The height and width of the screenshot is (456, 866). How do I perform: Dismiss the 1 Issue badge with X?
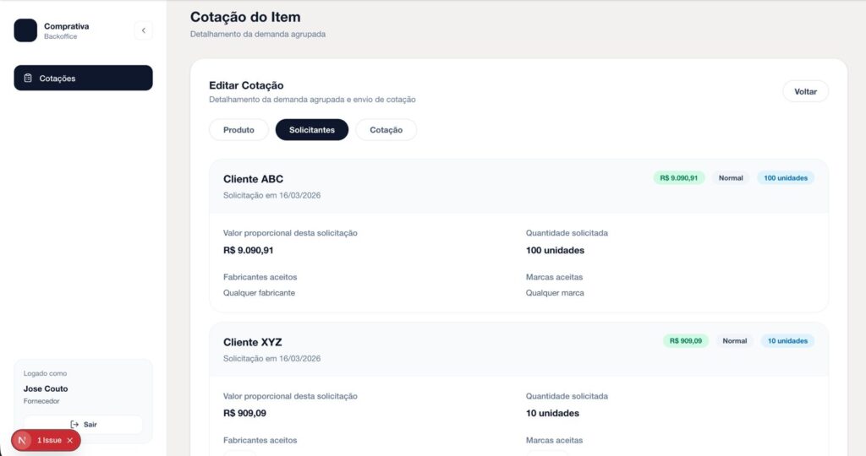tap(70, 440)
